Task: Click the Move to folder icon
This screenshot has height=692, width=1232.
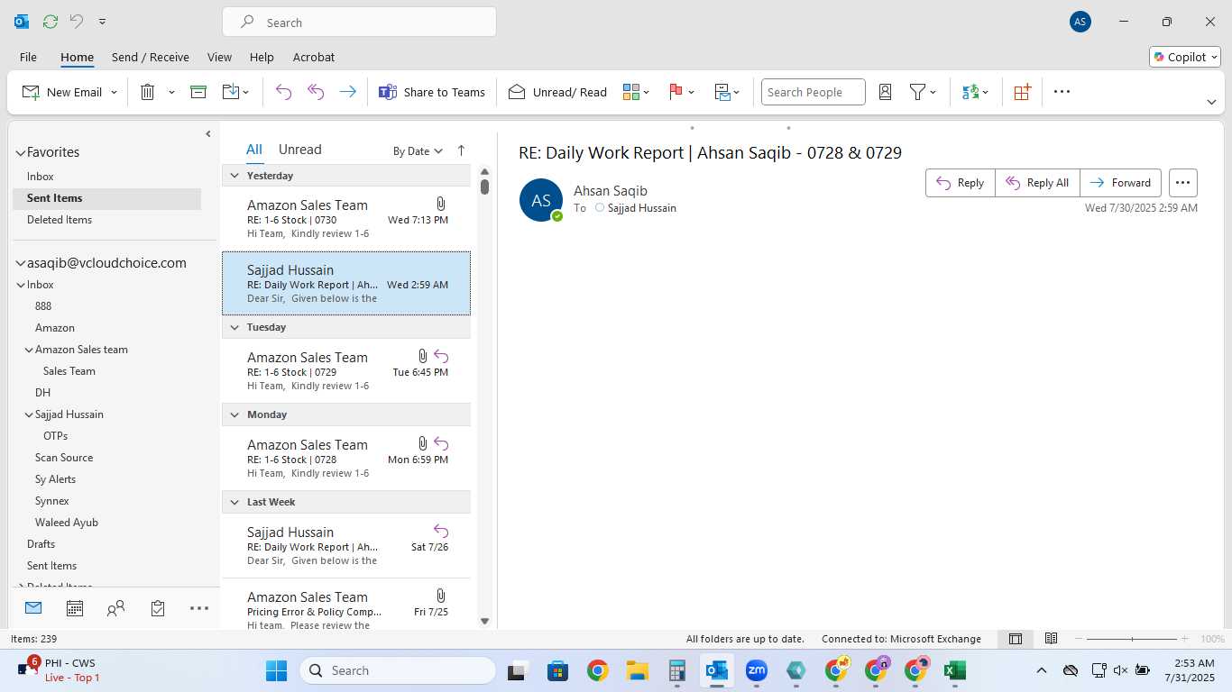Action: tap(231, 92)
